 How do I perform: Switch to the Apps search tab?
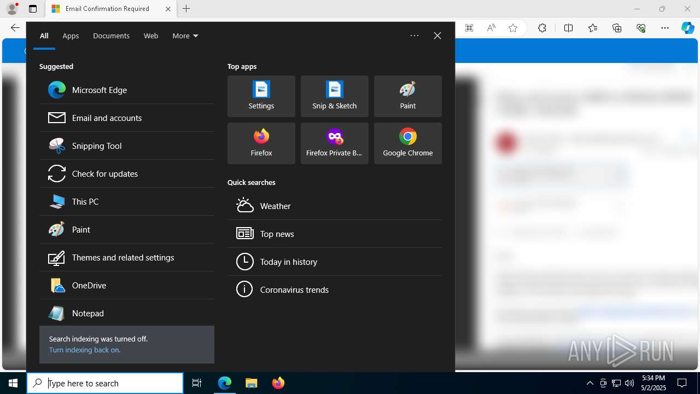coord(71,36)
